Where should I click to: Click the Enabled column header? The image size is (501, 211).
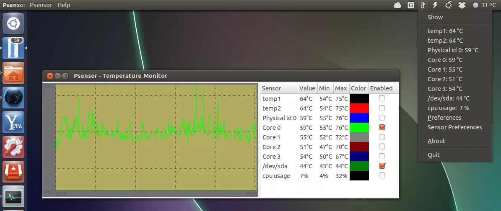point(382,88)
